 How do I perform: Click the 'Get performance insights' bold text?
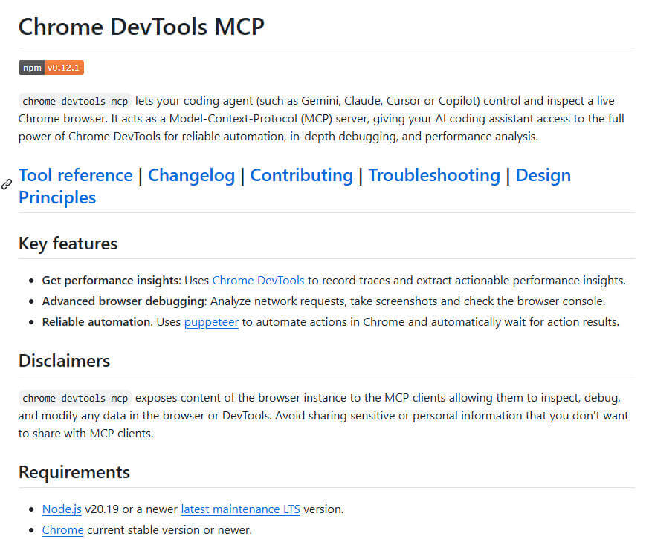pyautogui.click(x=112, y=281)
